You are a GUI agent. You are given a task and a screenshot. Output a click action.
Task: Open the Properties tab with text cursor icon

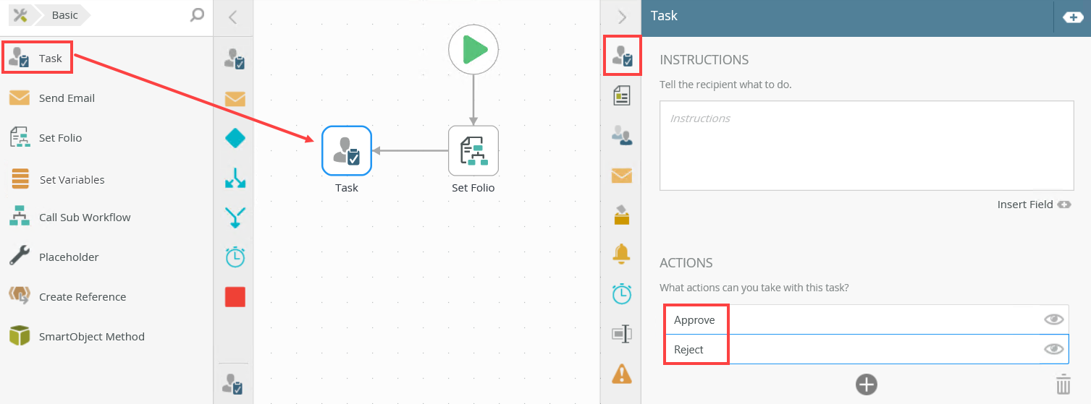coord(622,334)
